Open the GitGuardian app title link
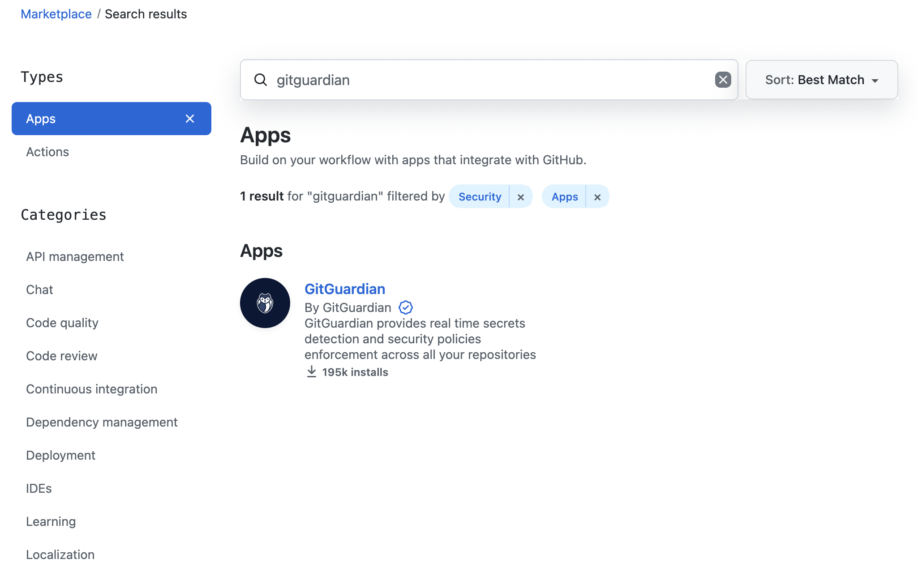Viewport: 918px width, 572px height. click(345, 289)
